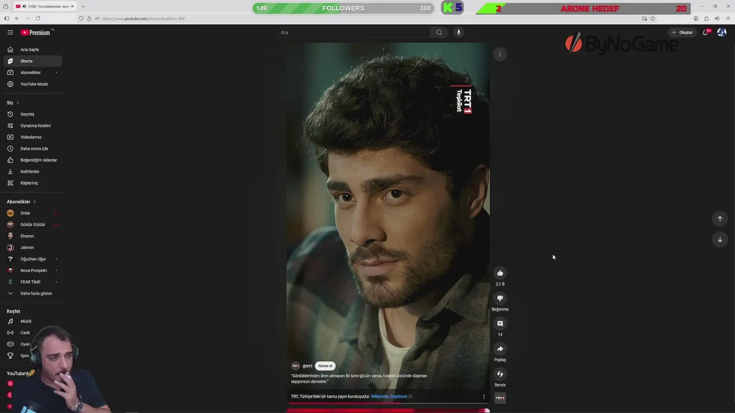Dislike the short with thumbs down
Image resolution: width=735 pixels, height=413 pixels.
point(500,298)
